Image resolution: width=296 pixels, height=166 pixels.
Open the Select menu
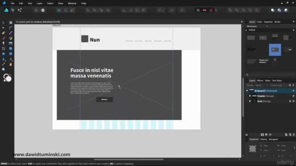coord(50,3)
